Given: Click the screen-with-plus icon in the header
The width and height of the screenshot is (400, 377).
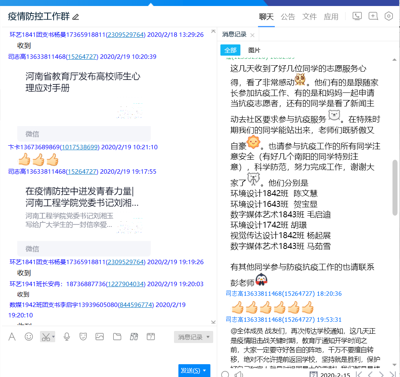Looking at the screenshot, I should [x=373, y=16].
